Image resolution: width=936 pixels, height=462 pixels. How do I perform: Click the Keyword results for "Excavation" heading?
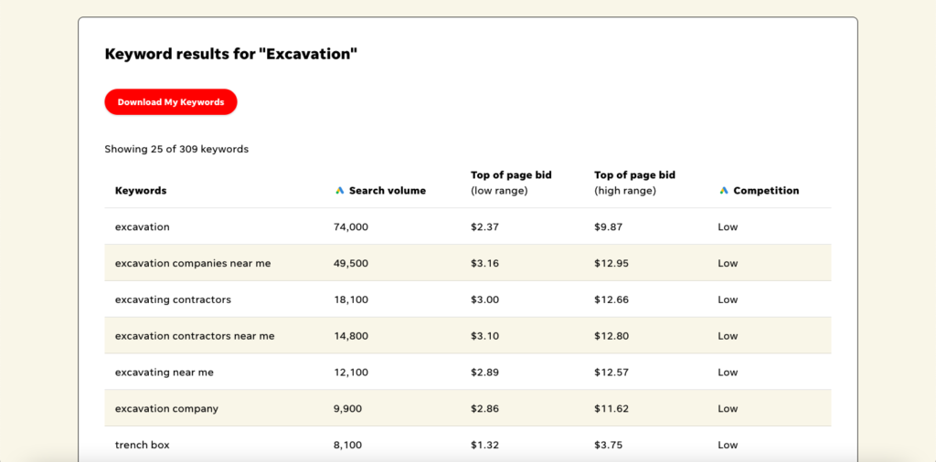(x=230, y=54)
